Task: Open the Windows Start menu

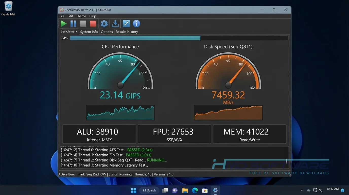Action: (x=133, y=190)
